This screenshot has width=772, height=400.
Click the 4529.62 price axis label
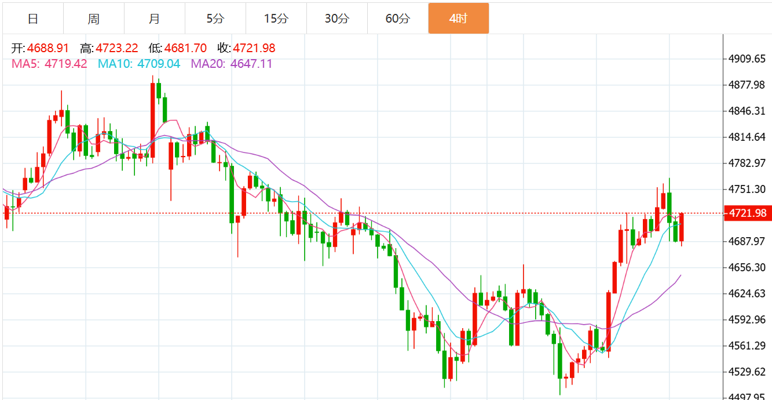(748, 372)
